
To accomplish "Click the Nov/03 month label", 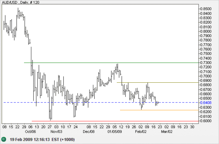I will click(x=56, y=132).
